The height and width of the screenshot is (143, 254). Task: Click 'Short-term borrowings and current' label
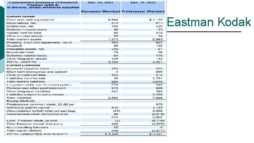pyautogui.click(x=37, y=72)
